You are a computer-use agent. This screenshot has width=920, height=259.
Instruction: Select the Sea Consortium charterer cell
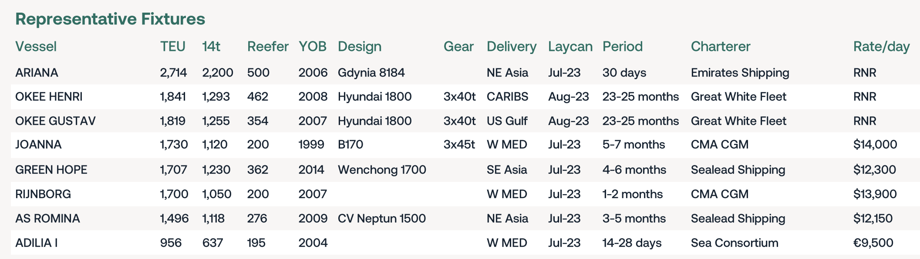pyautogui.click(x=735, y=243)
